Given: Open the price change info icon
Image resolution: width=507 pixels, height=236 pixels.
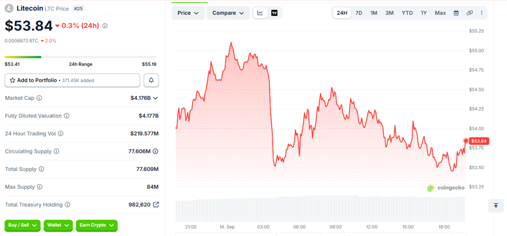Looking at the screenshot, I should point(105,26).
